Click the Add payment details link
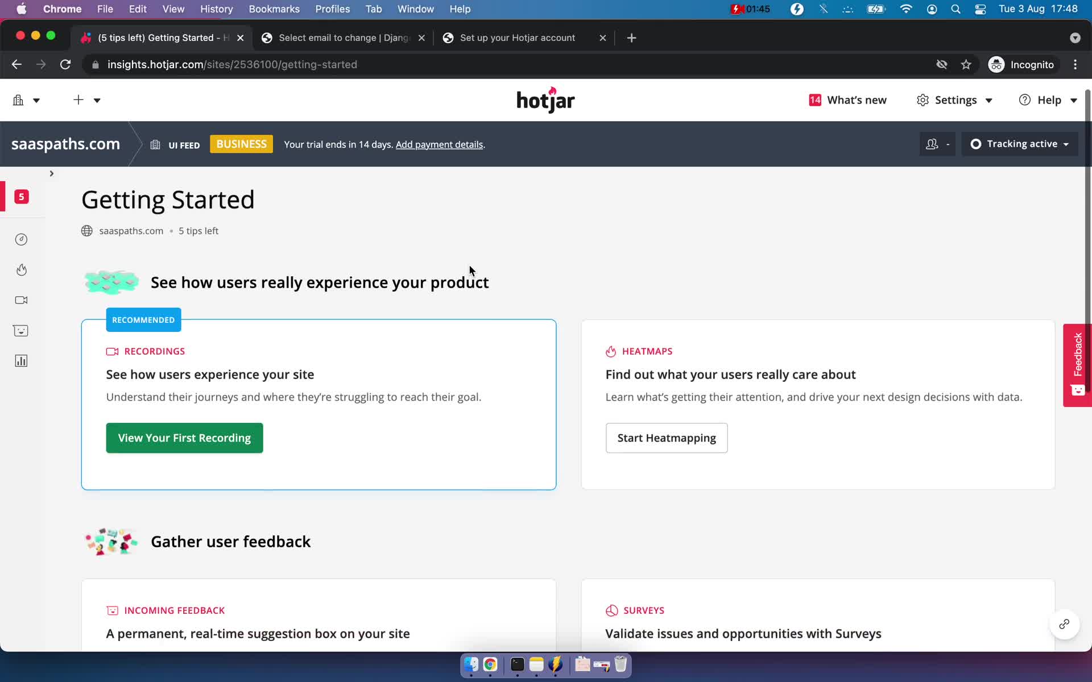Screen dimensions: 1092x682 coord(439,144)
